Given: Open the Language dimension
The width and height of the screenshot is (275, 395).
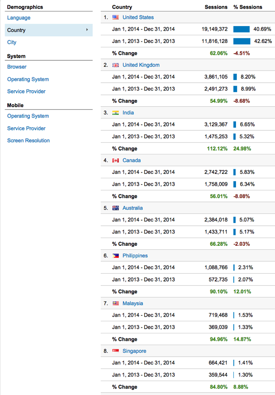Looking at the screenshot, I should [19, 18].
